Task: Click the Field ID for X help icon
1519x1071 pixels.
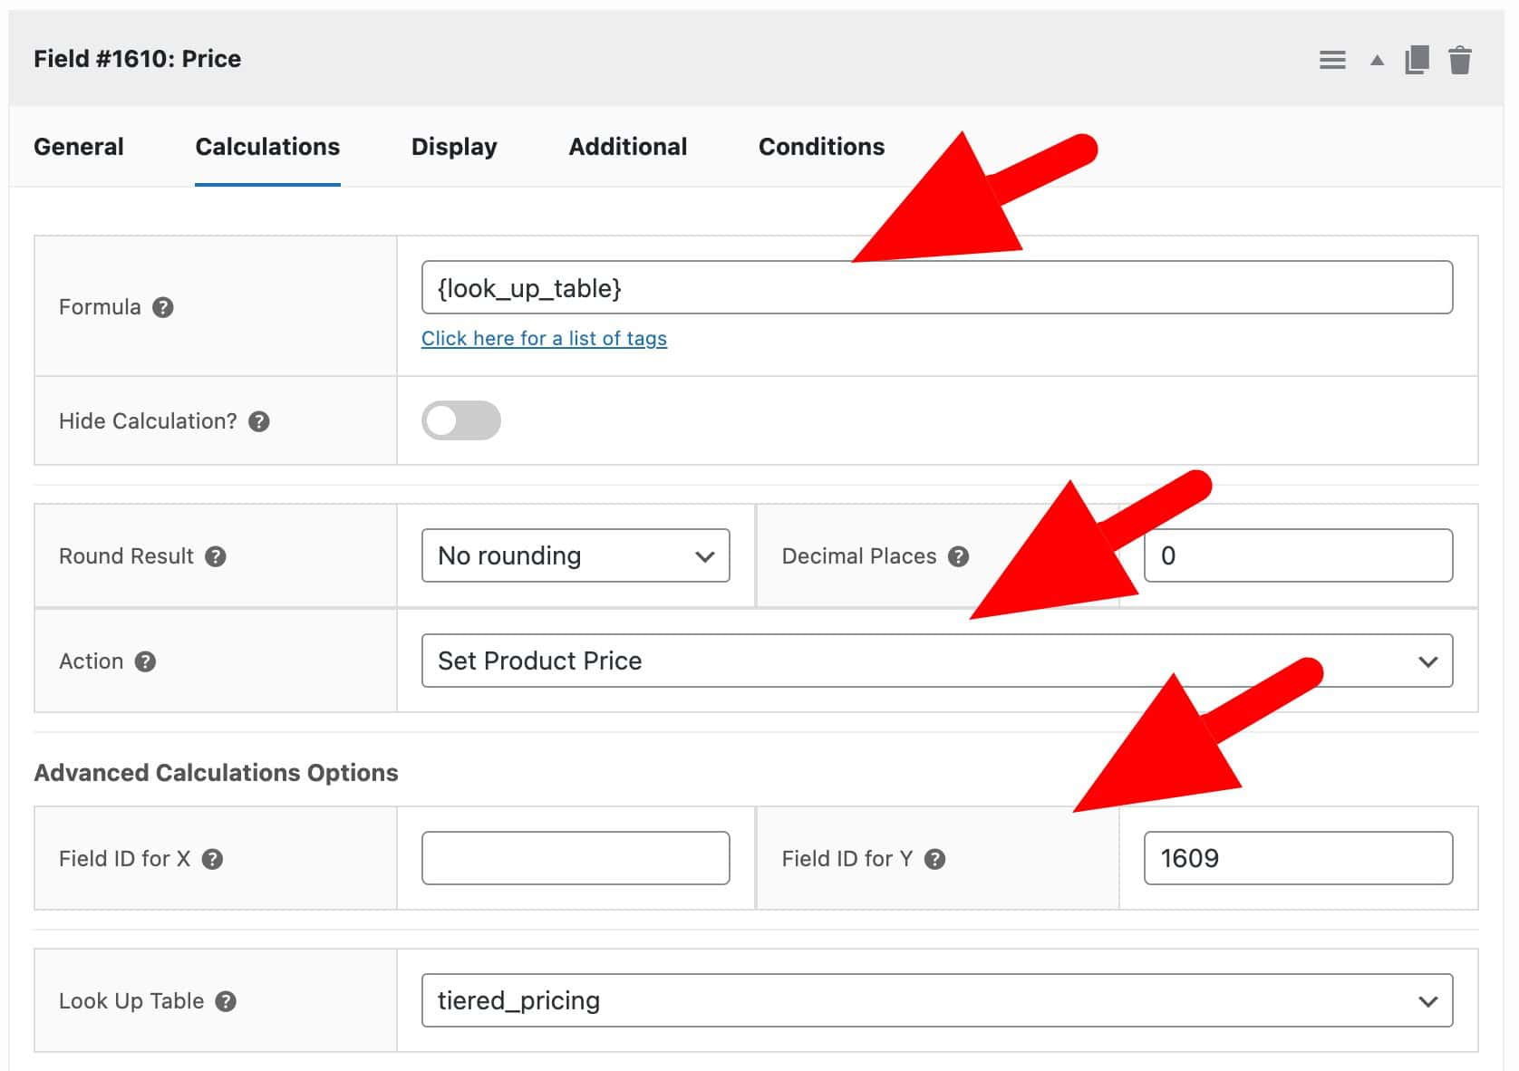Action: [214, 859]
